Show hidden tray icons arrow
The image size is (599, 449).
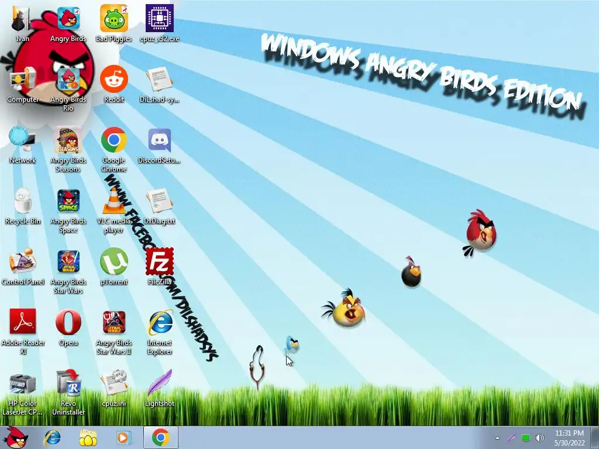coord(497,438)
